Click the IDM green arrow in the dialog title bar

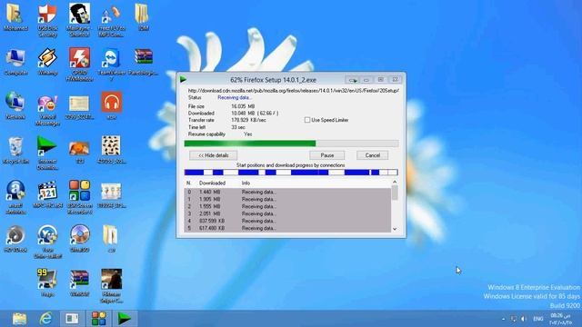[x=183, y=79]
